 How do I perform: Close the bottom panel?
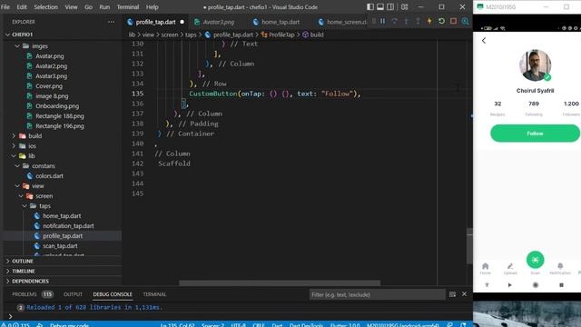coord(464,294)
